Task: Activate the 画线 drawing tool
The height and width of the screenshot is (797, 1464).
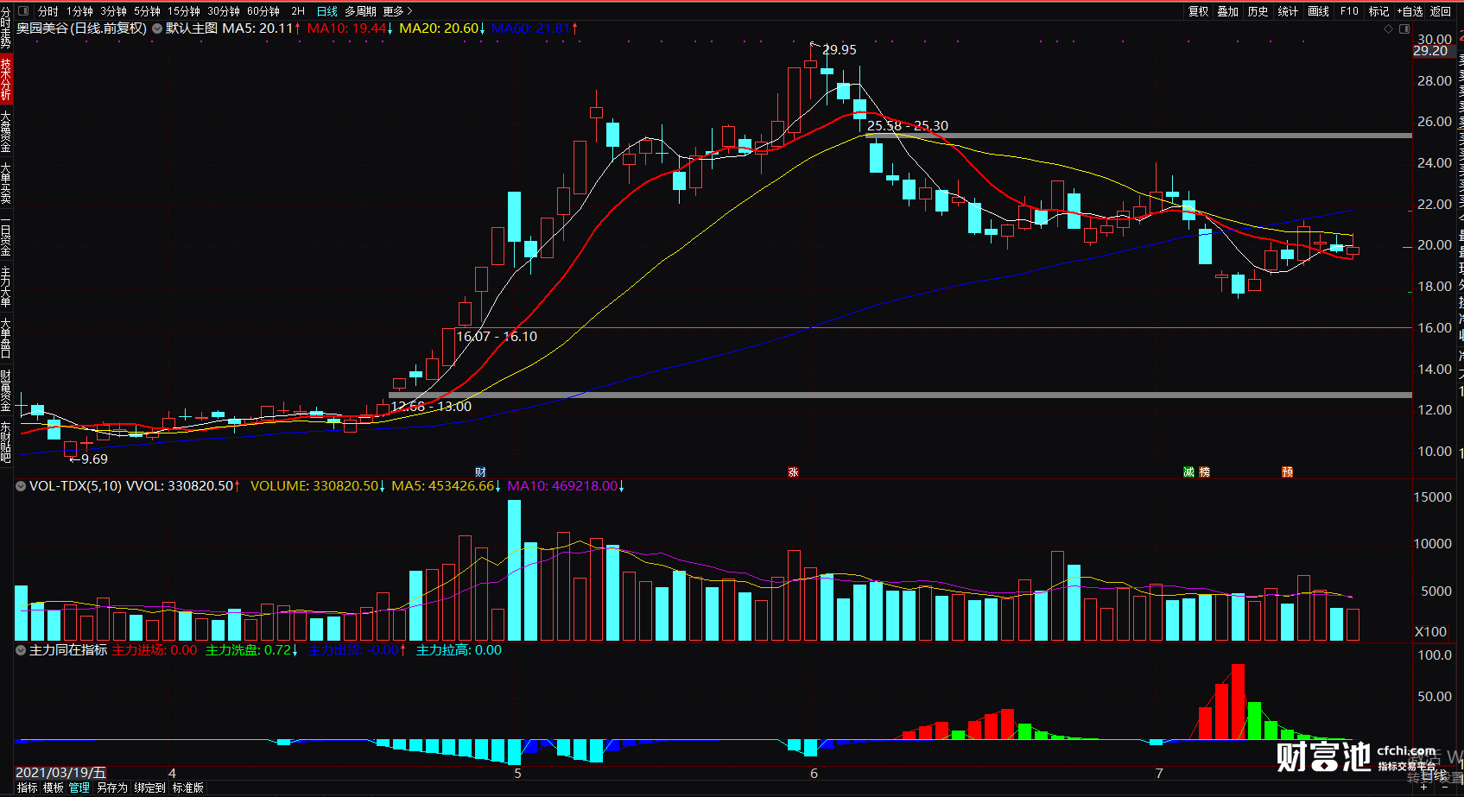Action: (x=1319, y=11)
